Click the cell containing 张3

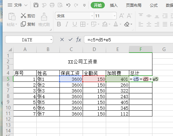(48, 90)
